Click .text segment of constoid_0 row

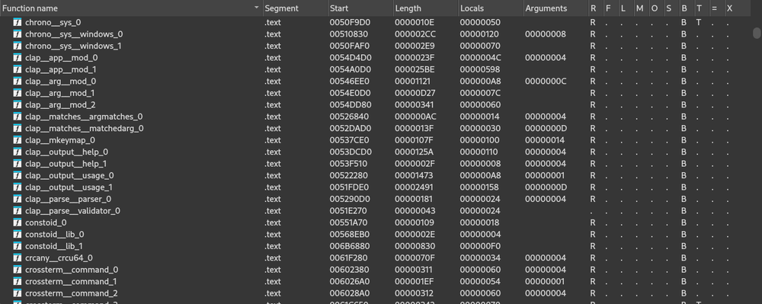[x=273, y=222]
